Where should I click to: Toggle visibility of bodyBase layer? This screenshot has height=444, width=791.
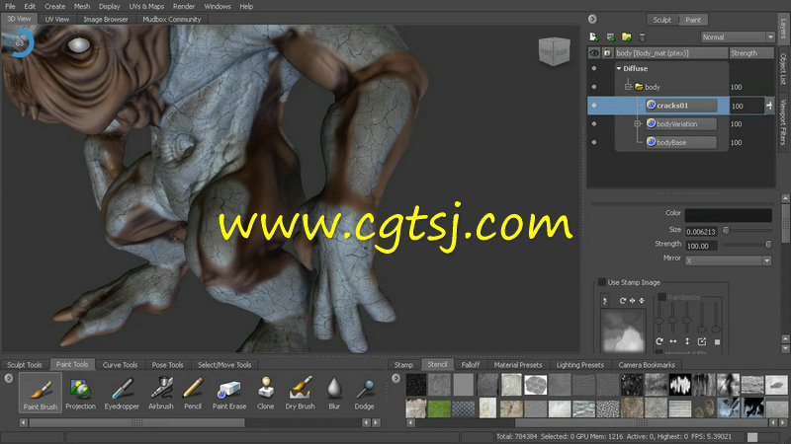pos(594,142)
